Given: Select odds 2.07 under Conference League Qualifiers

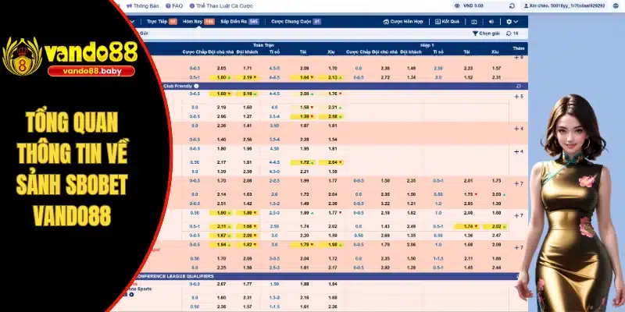Looking at the screenshot, I should click(x=221, y=284).
